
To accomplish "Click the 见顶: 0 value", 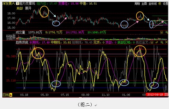I will point(99,42).
